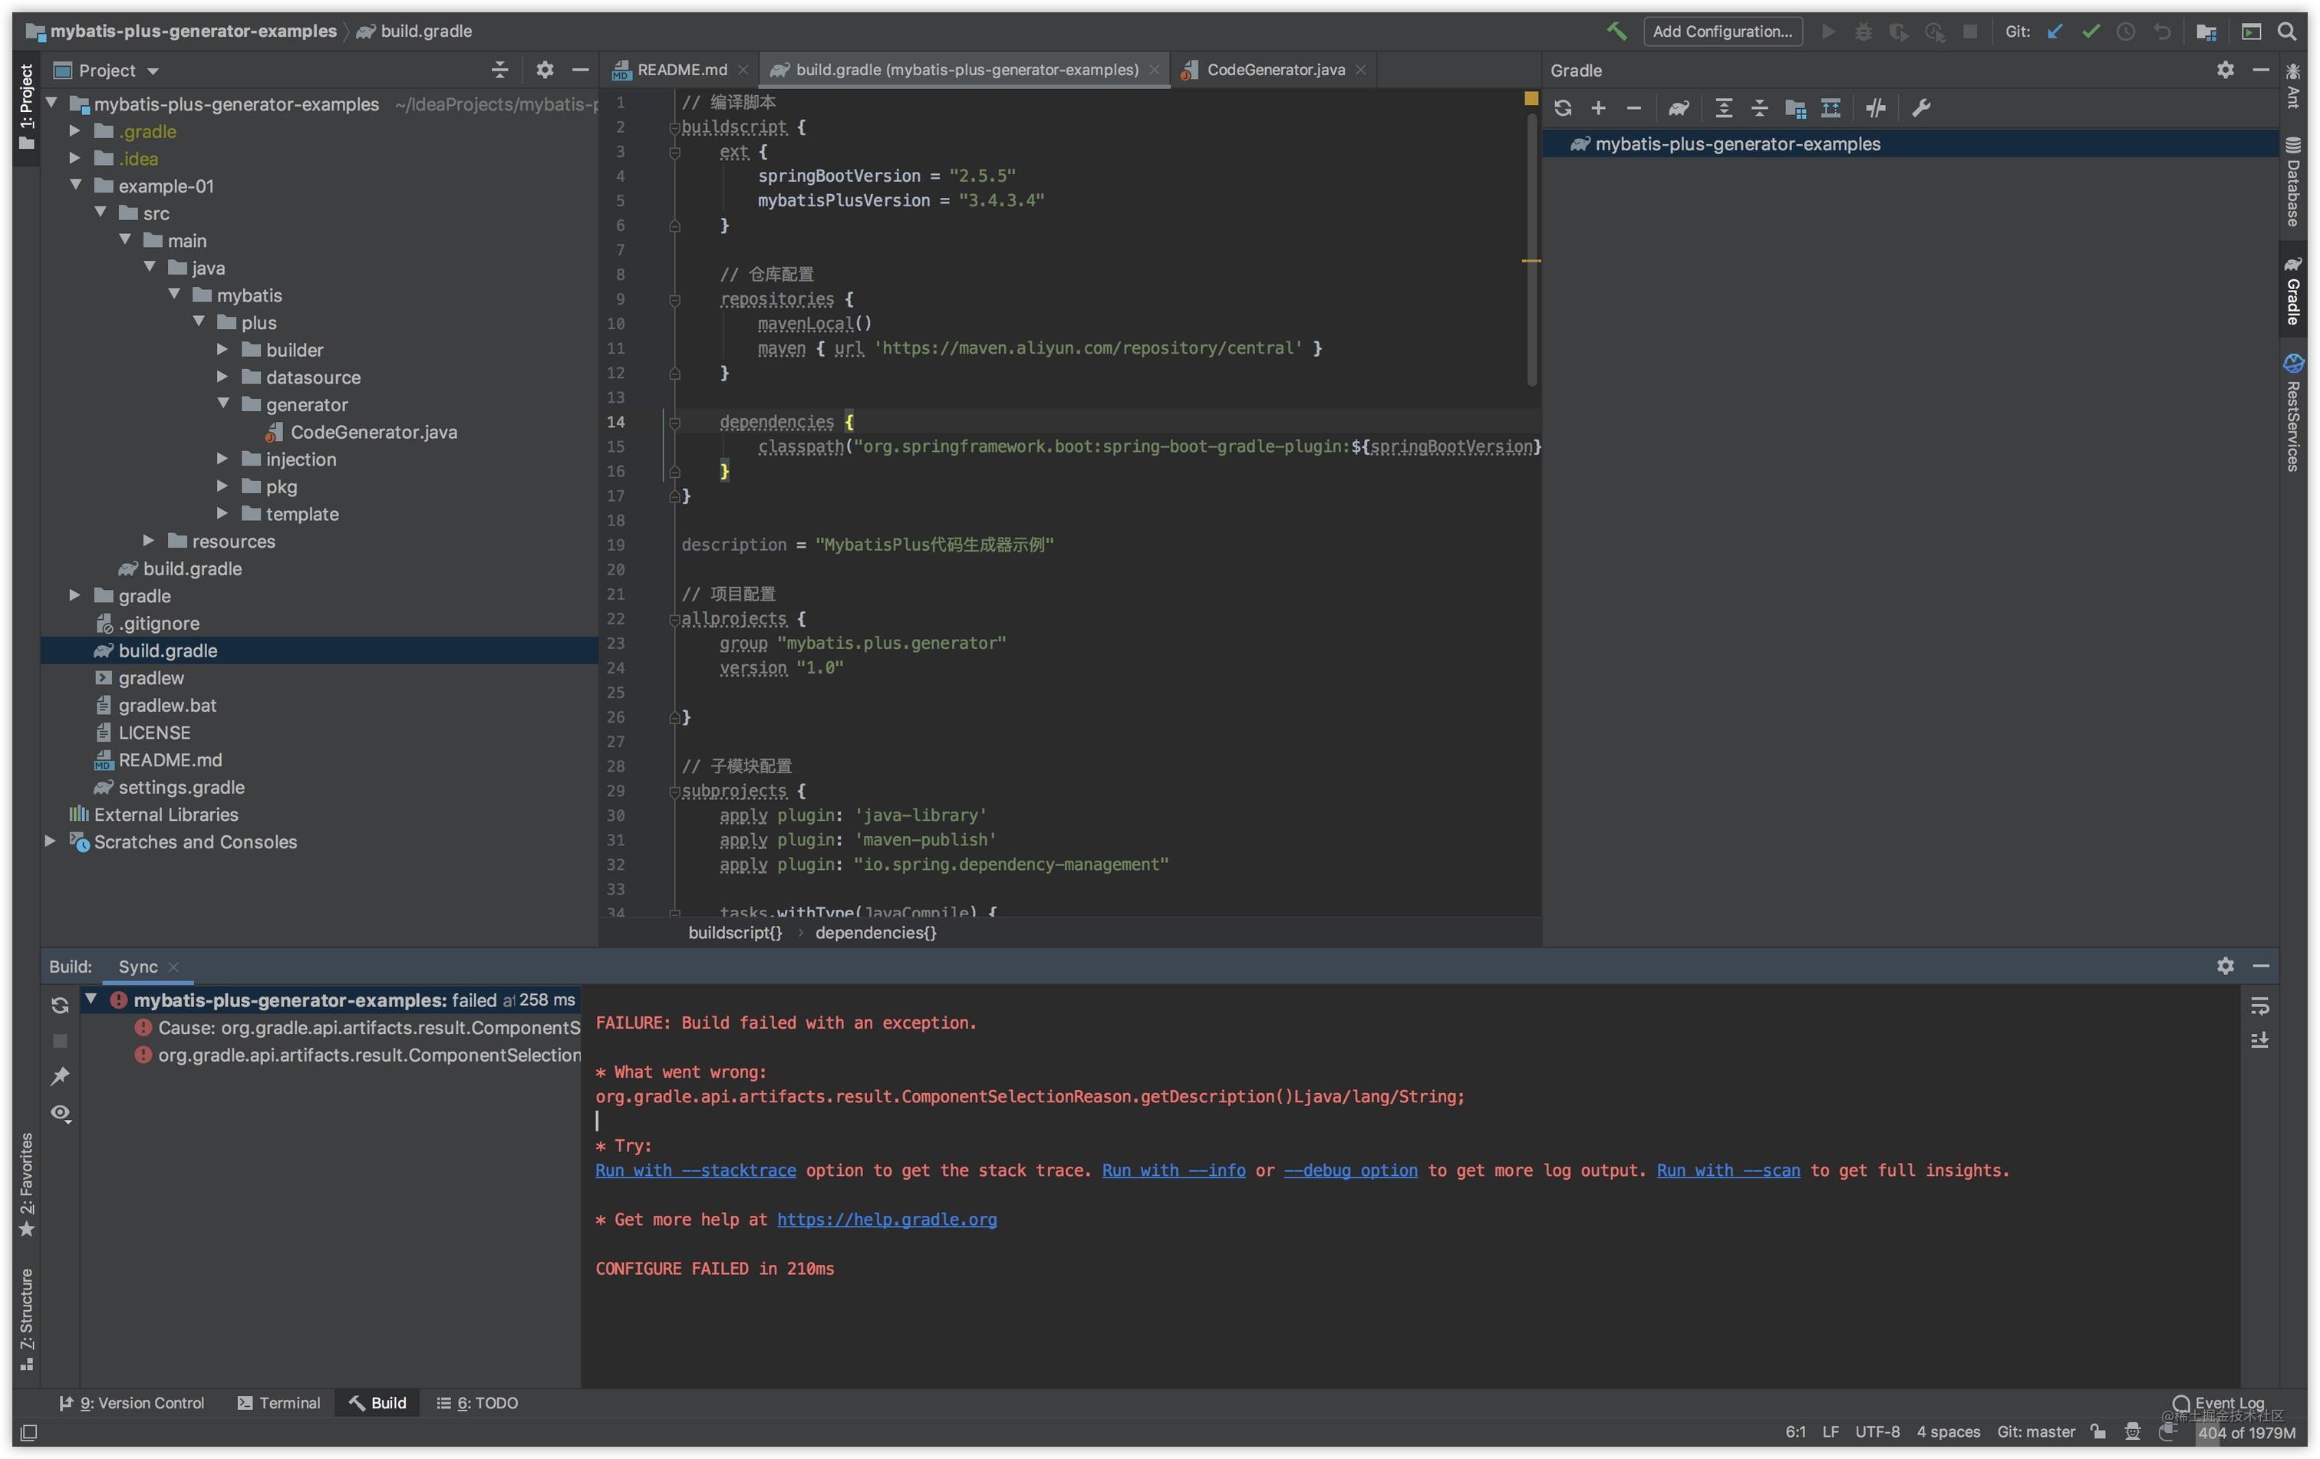The image size is (2320, 1459).
Task: Commit changes via the green Git checkmark
Action: pyautogui.click(x=2090, y=31)
